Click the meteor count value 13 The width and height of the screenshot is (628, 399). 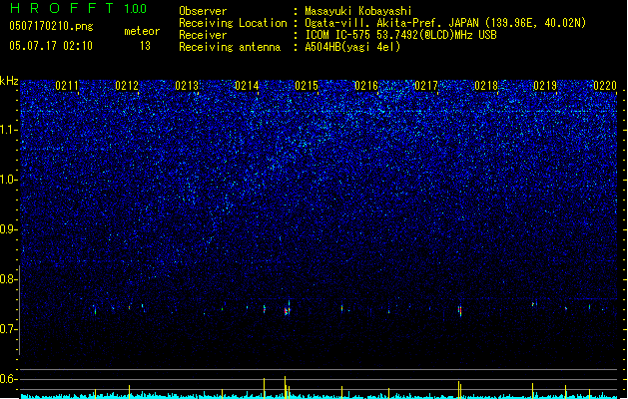pyautogui.click(x=145, y=46)
